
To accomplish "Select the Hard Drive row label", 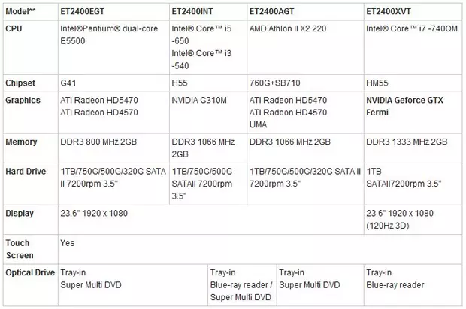I will coord(27,172).
